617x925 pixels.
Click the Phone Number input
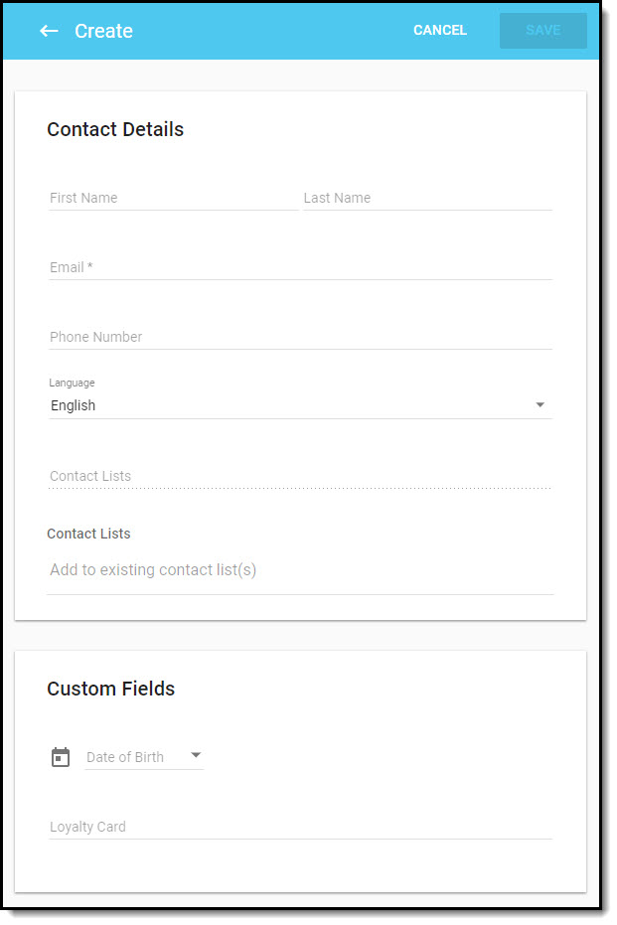[298, 337]
